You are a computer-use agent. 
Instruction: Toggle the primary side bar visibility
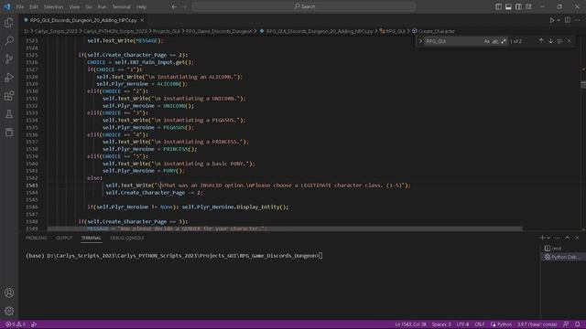pyautogui.click(x=498, y=6)
